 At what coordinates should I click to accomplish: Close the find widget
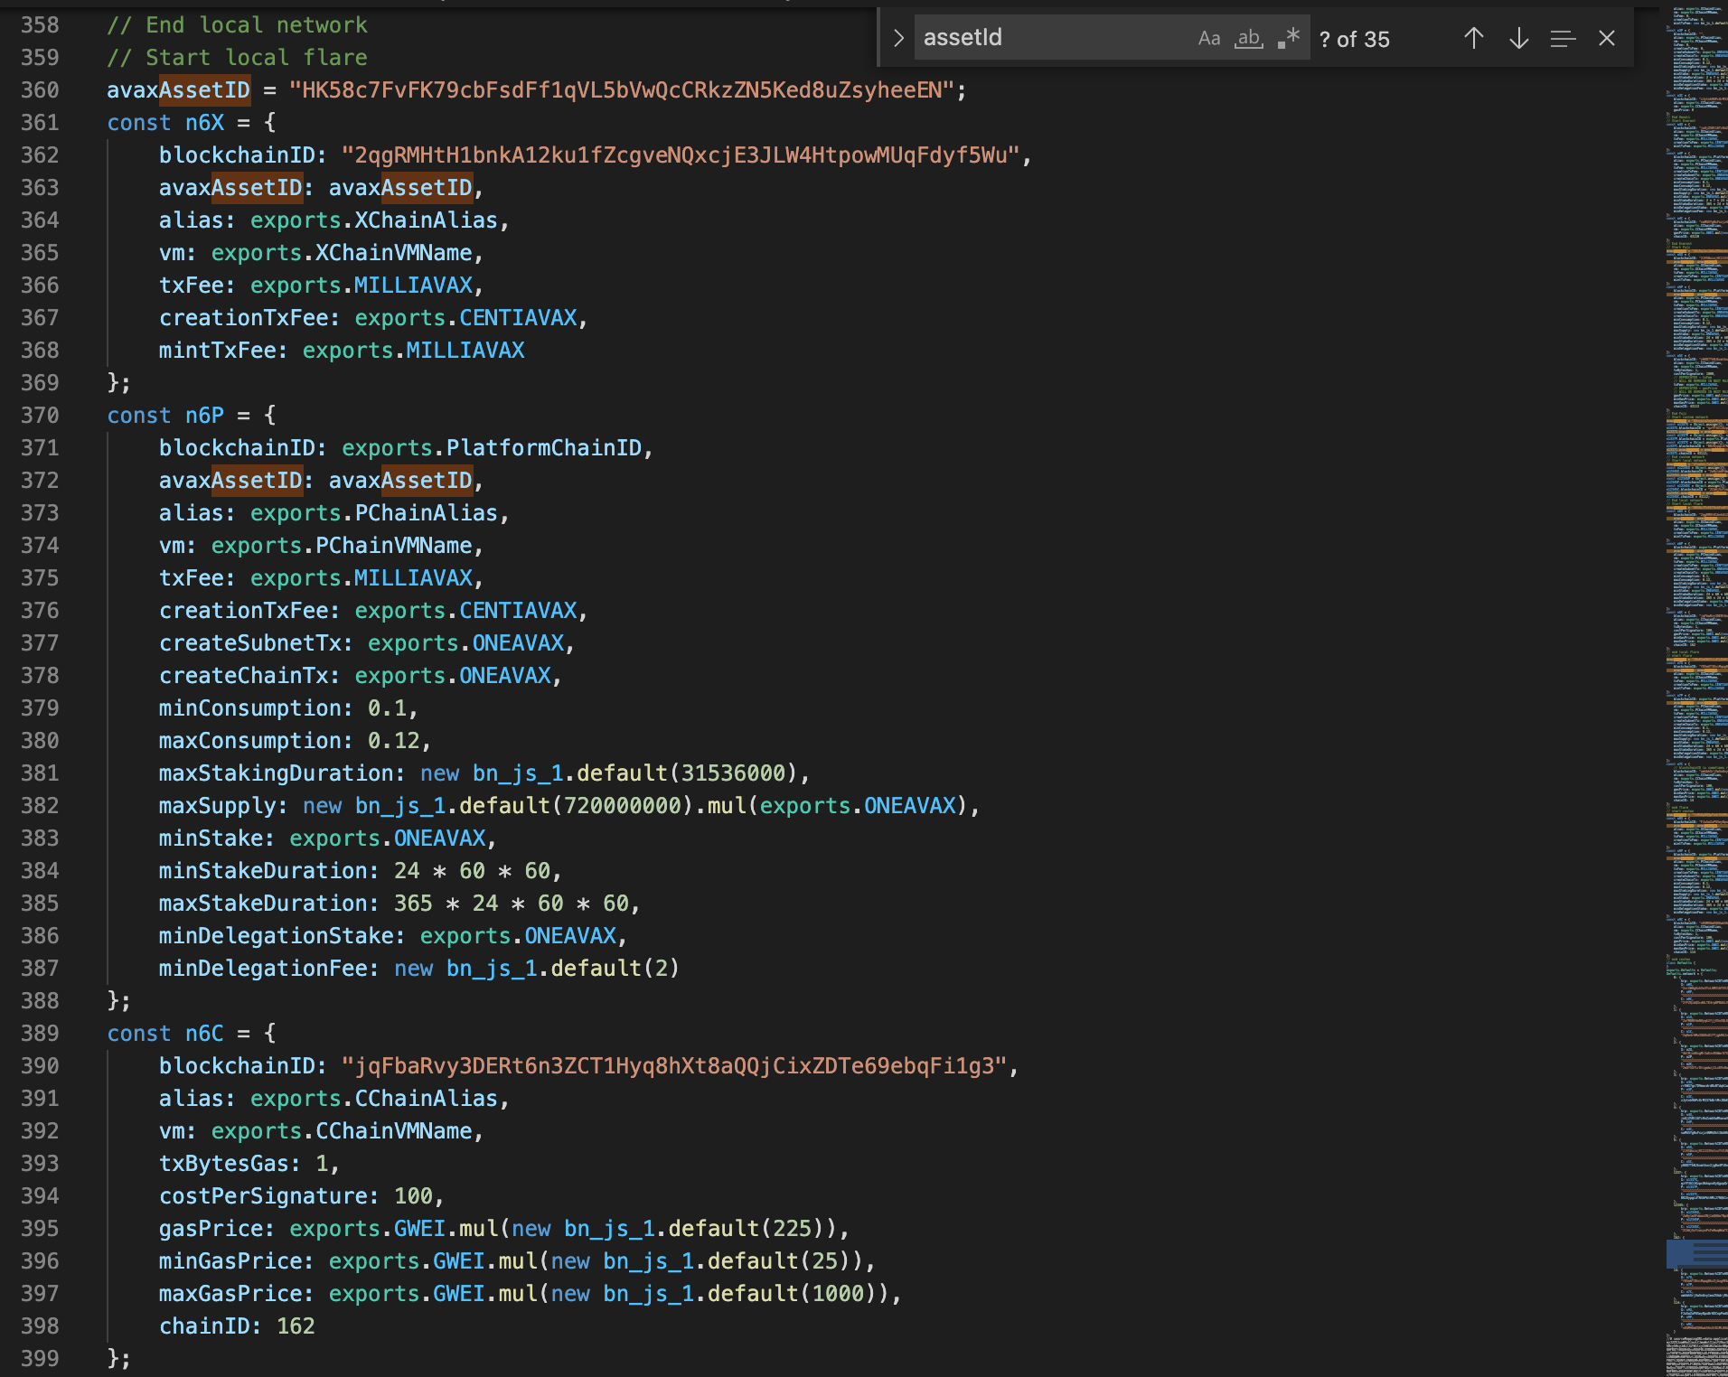[x=1607, y=38]
